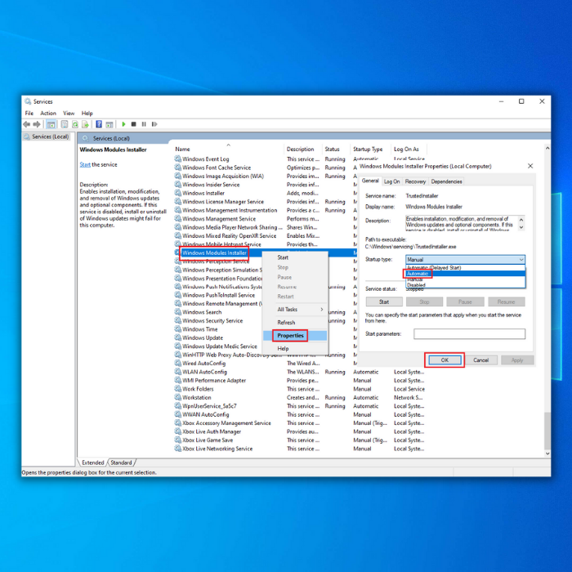Viewport: 572px width, 572px height.
Task: Choose Refresh in the context menu
Action: coord(295,323)
